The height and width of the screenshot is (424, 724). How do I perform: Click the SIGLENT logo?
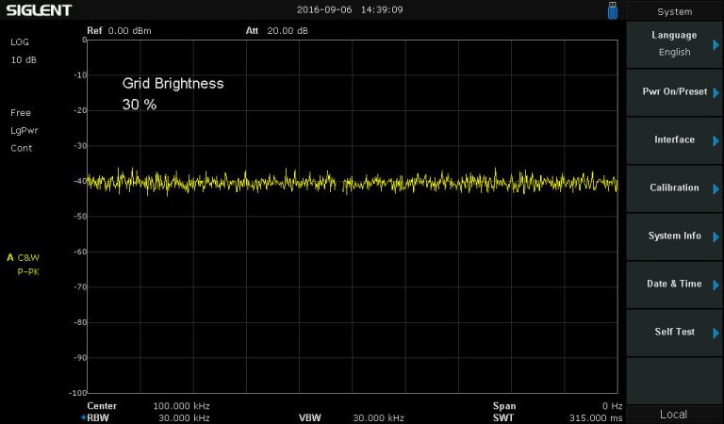40,10
